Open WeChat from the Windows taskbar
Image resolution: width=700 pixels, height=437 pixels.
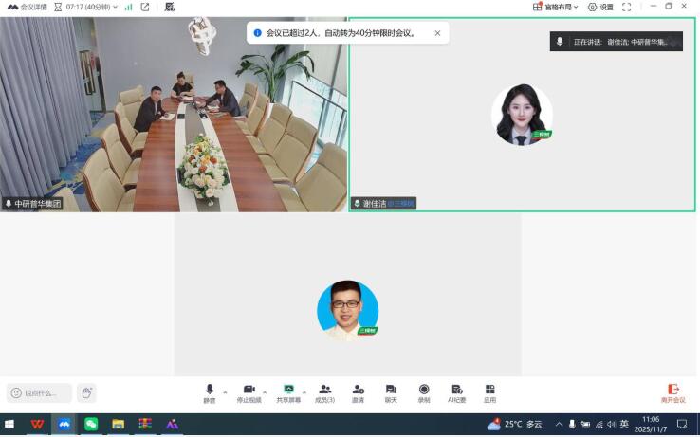pyautogui.click(x=91, y=424)
